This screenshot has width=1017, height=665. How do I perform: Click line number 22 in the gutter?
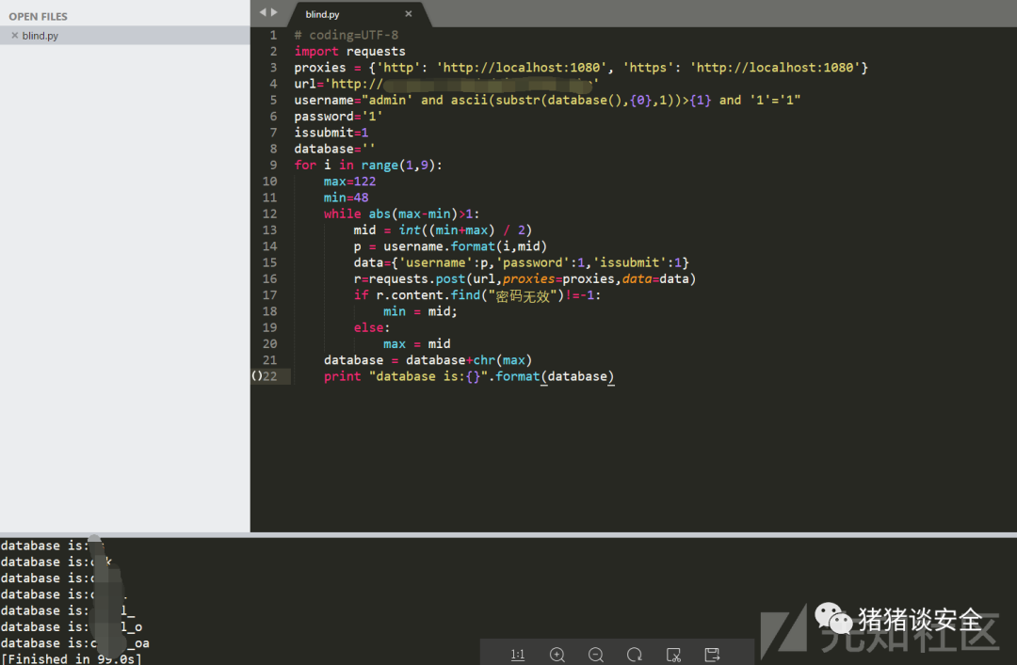pos(270,376)
